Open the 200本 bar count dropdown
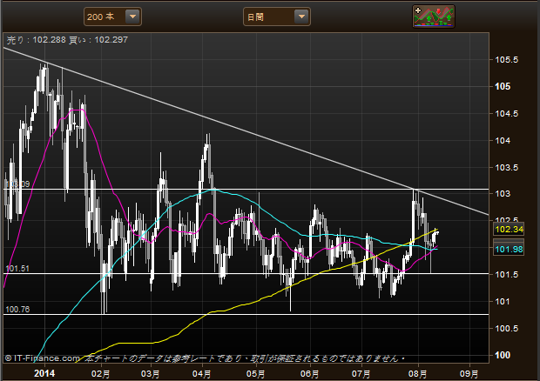Image resolution: width=540 pixels, height=381 pixels. tap(112, 17)
